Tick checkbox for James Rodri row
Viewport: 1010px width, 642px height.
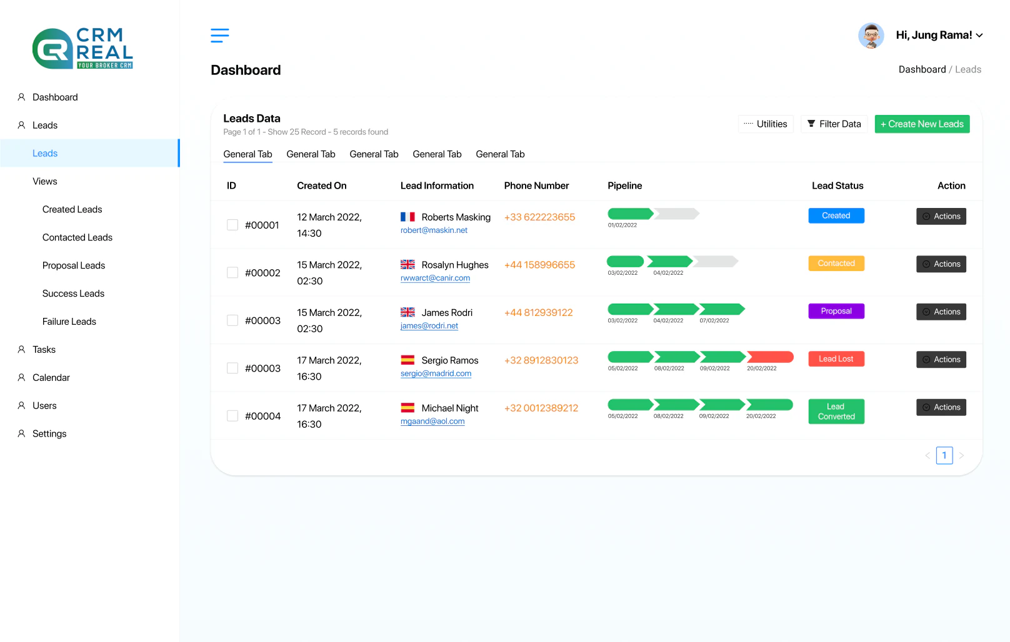tap(232, 320)
